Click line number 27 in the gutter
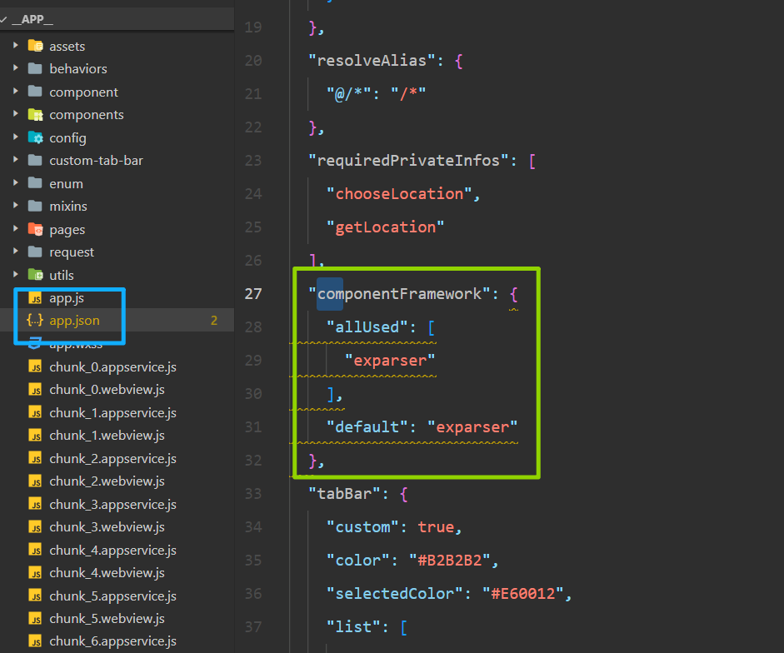Viewport: 784px width, 653px height. tap(253, 293)
